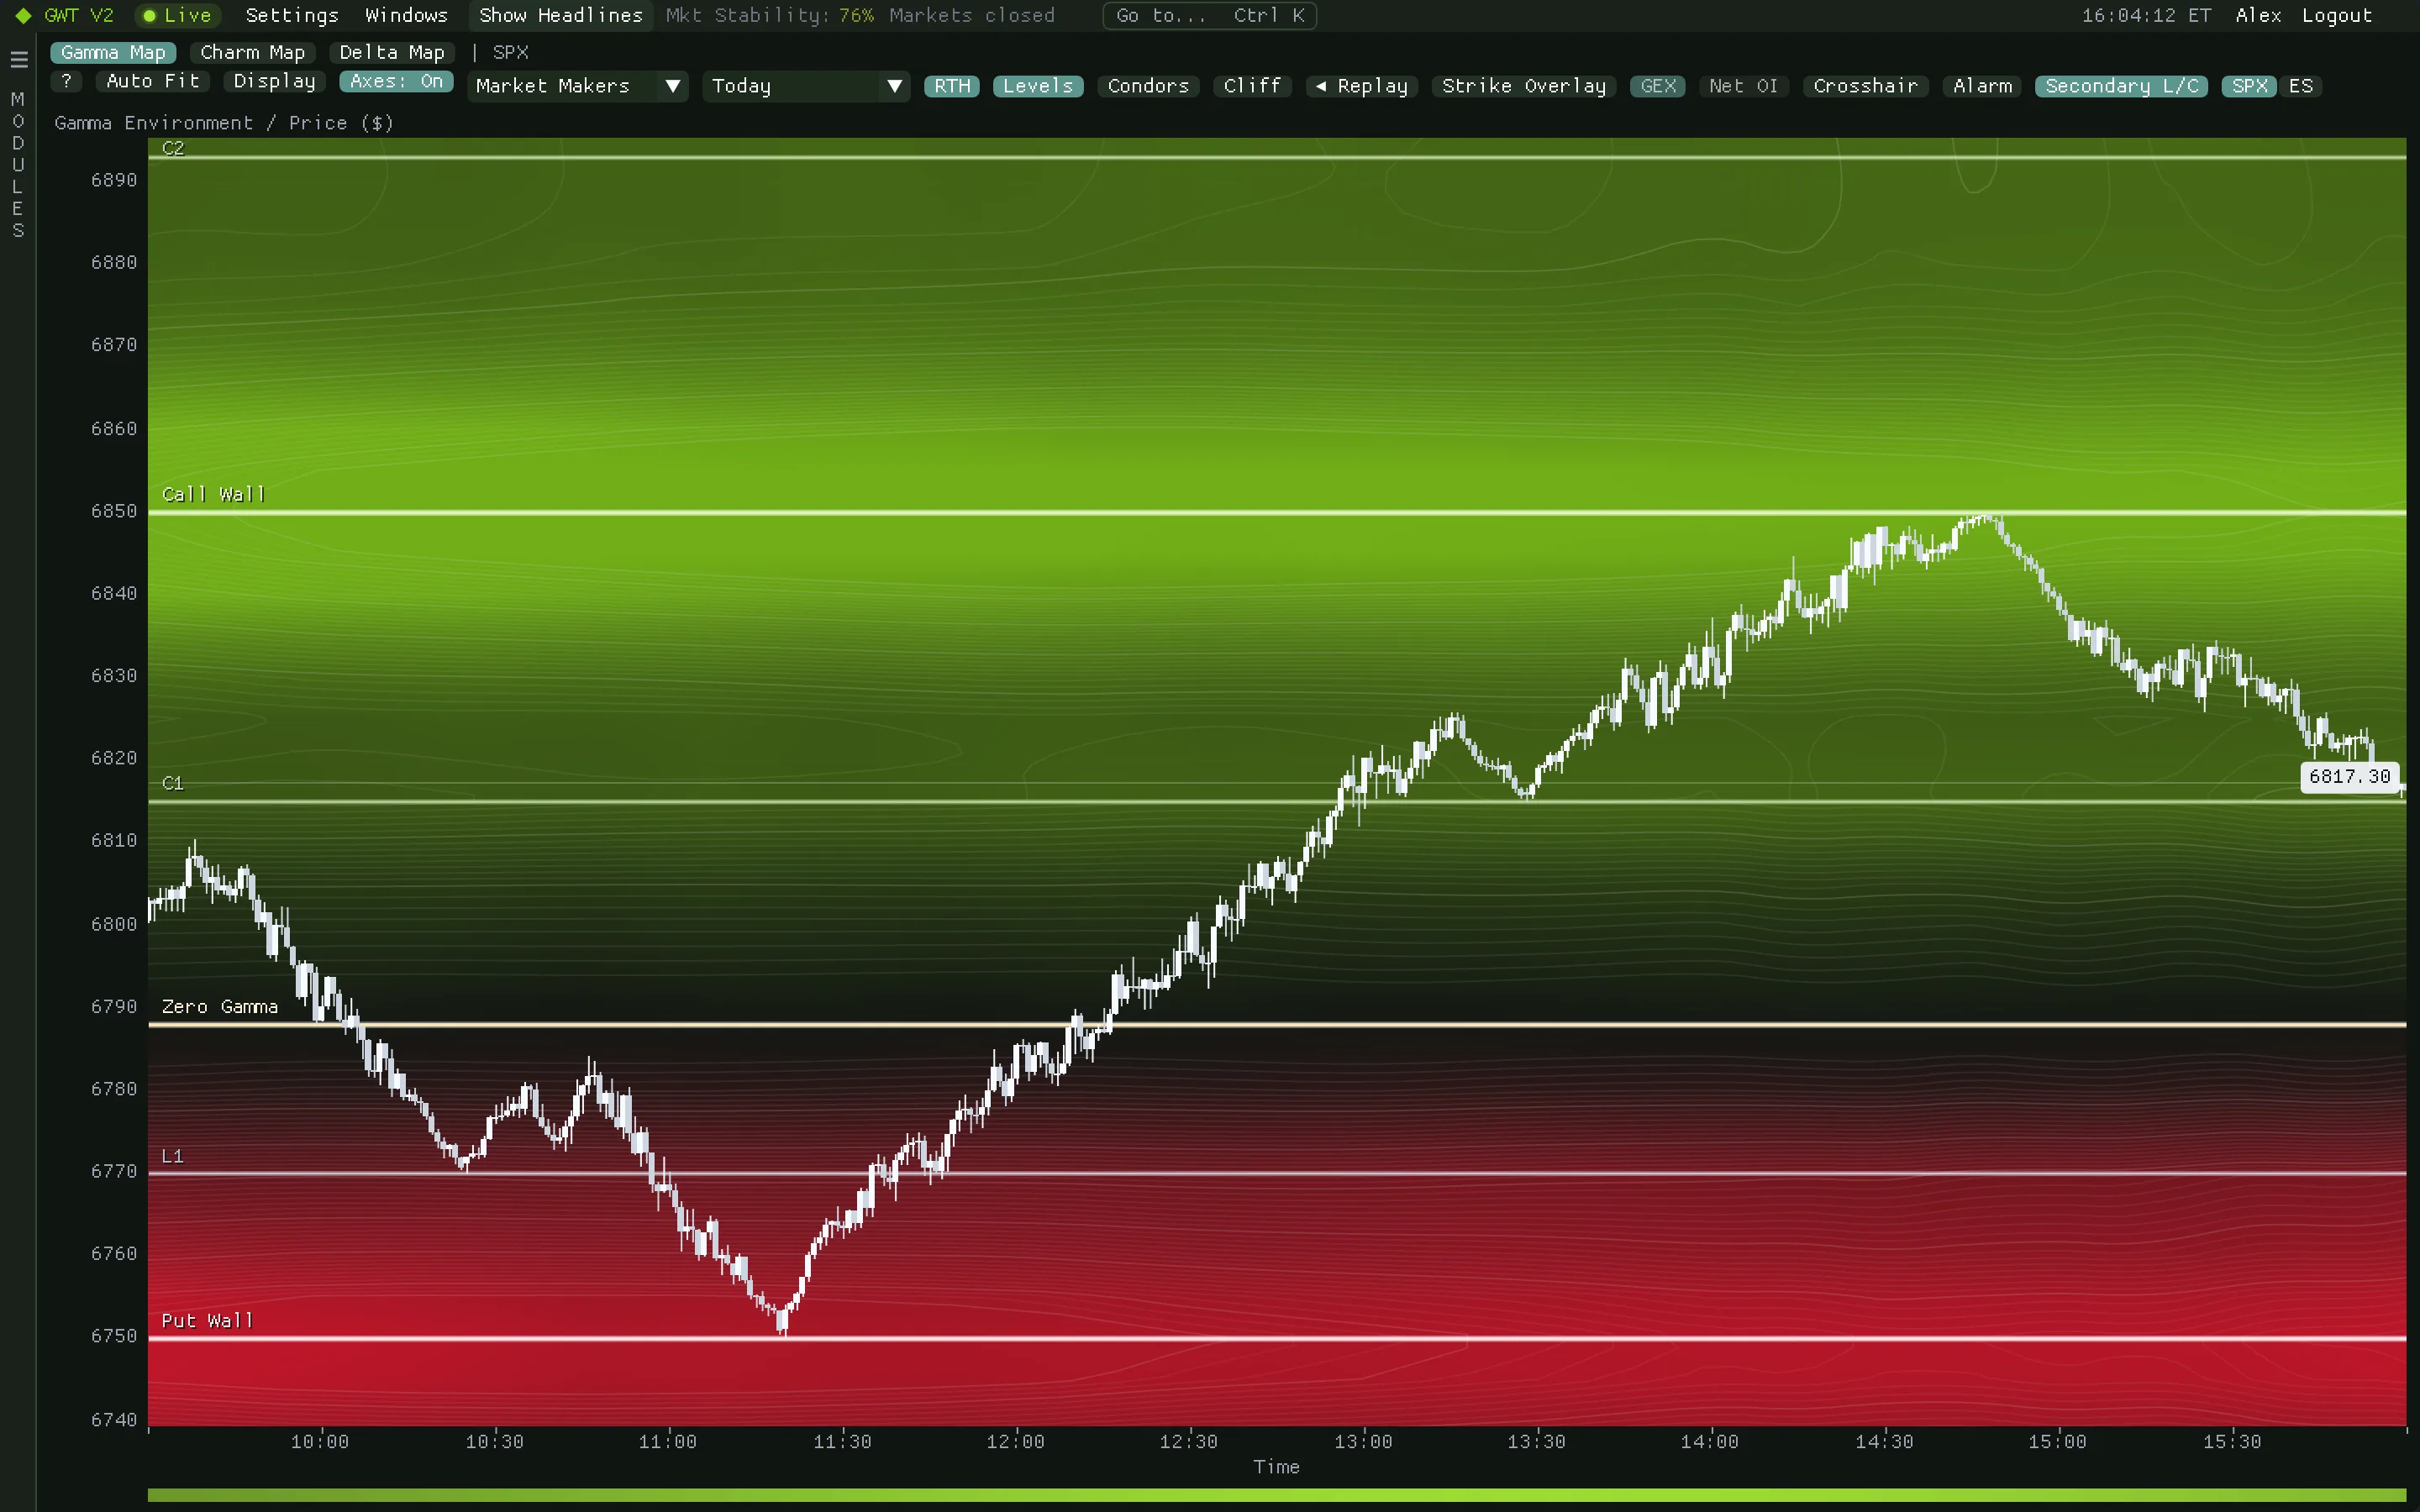The height and width of the screenshot is (1512, 2420).
Task: Toggle the RTH session filter
Action: coord(952,86)
